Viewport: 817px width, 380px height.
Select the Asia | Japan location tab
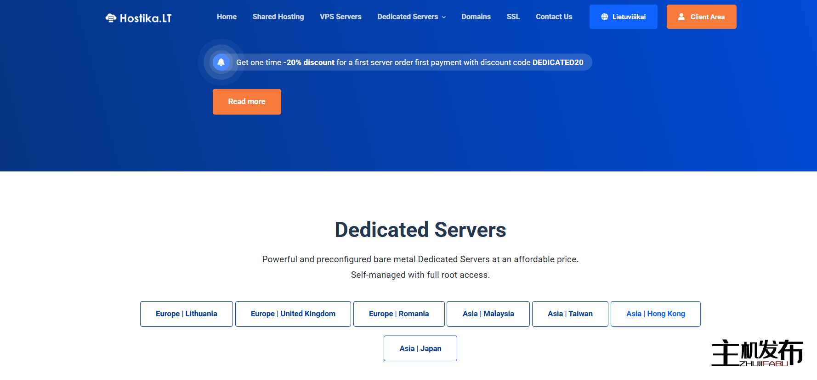420,348
